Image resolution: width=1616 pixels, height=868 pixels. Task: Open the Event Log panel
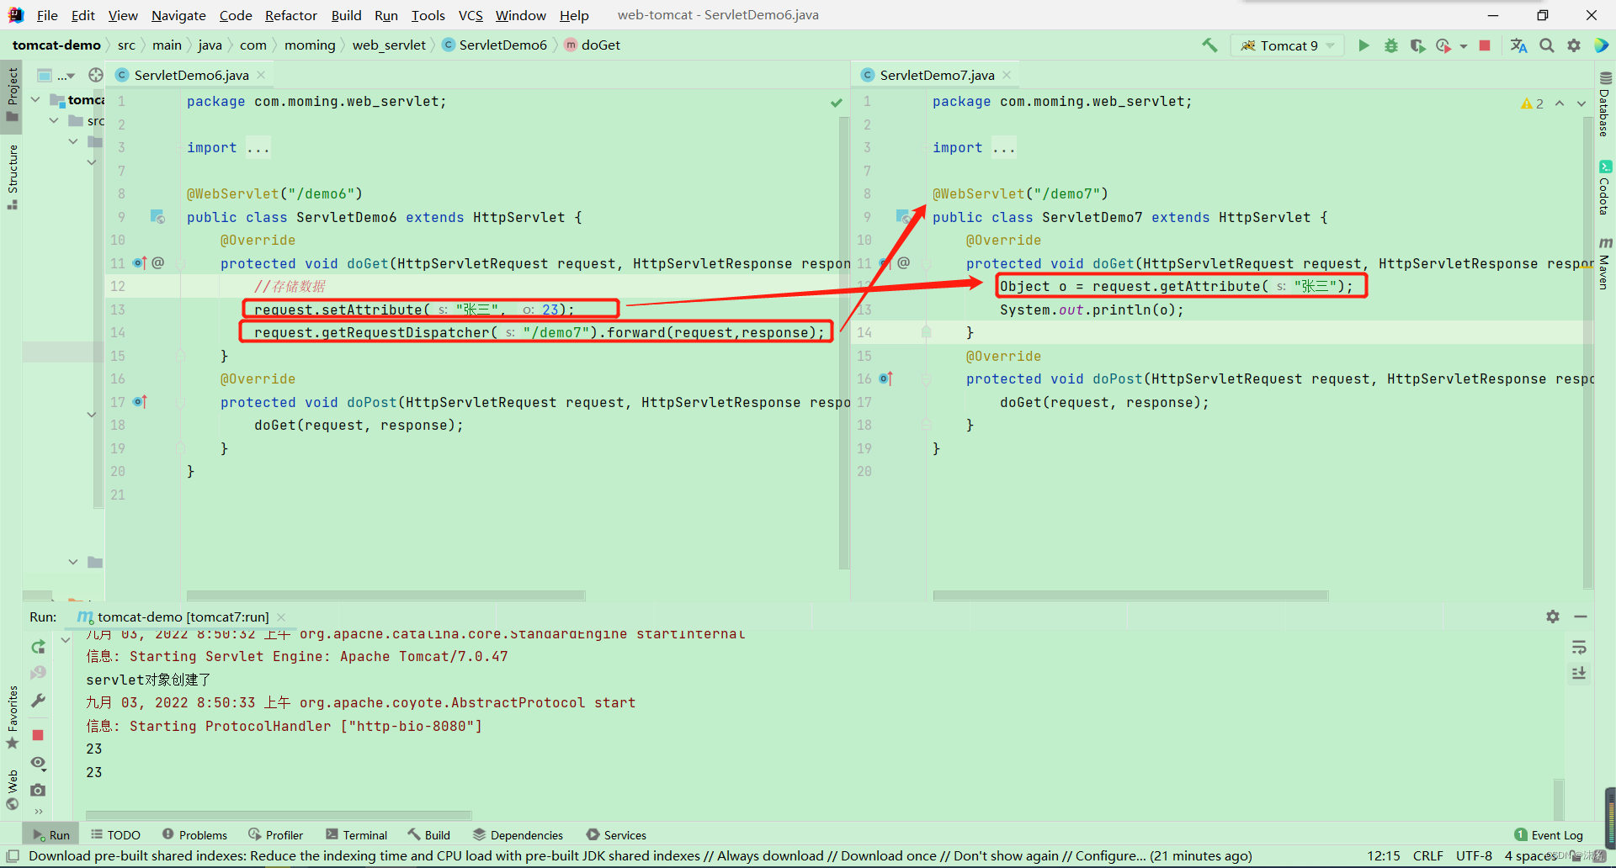(x=1556, y=834)
